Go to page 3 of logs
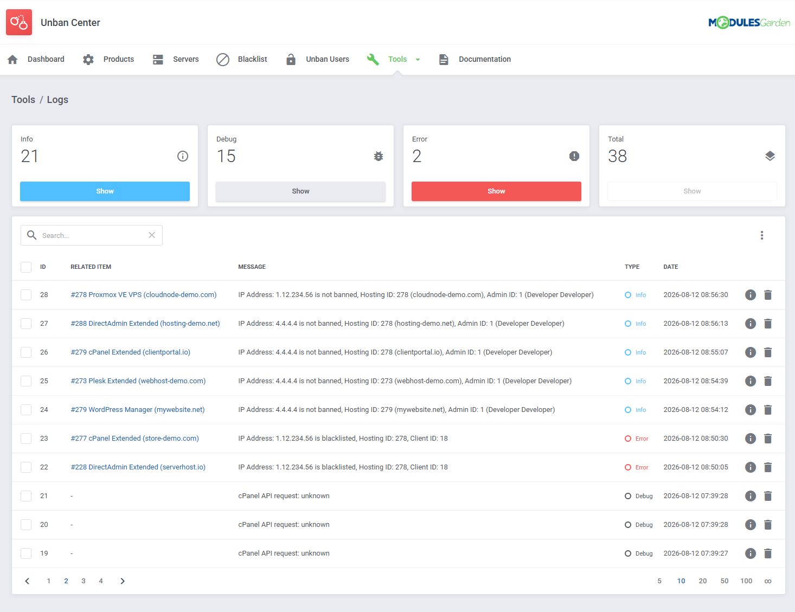 84,581
